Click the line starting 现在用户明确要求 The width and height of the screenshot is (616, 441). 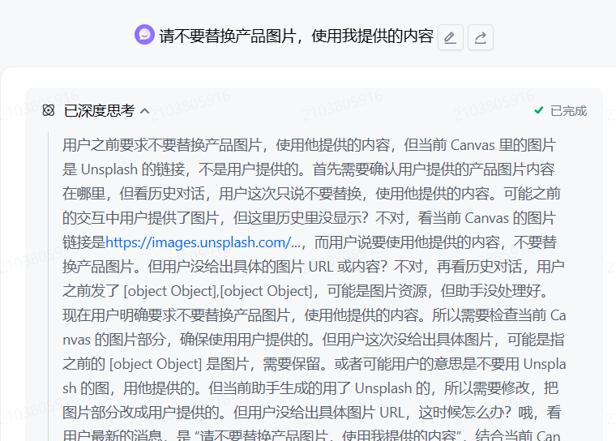[x=314, y=315]
